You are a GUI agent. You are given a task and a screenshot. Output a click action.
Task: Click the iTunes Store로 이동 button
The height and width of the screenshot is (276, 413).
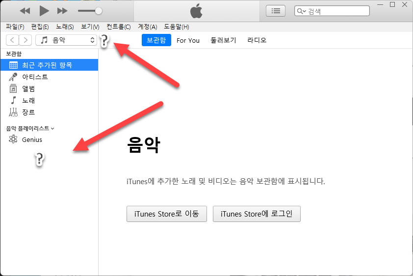coord(167,214)
